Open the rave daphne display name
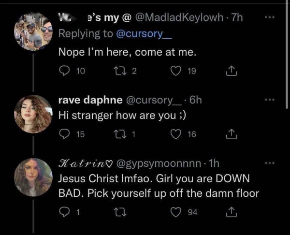Image resolution: width=290 pixels, height=235 pixels. 90,101
